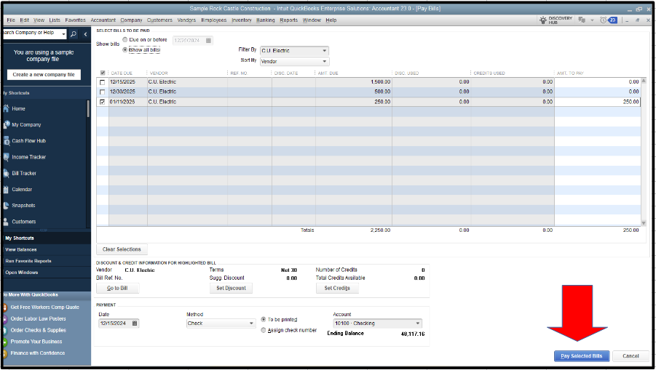Check the 12/15/2025 C.U. Electric bill
The image size is (656, 370).
tap(103, 82)
